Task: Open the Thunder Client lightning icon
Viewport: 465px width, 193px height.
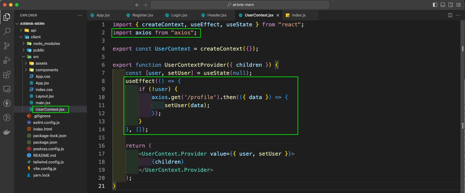Action: [7, 103]
